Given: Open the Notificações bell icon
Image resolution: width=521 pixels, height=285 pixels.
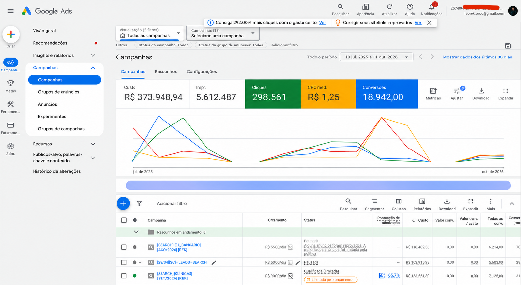Looking at the screenshot, I should coord(432,7).
